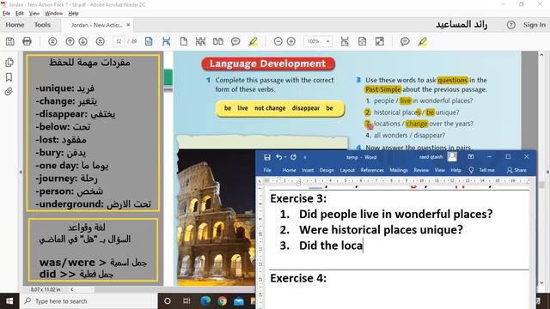This screenshot has height=309, width=550.
Task: Open the Word Review ribbon tab
Action: point(421,170)
